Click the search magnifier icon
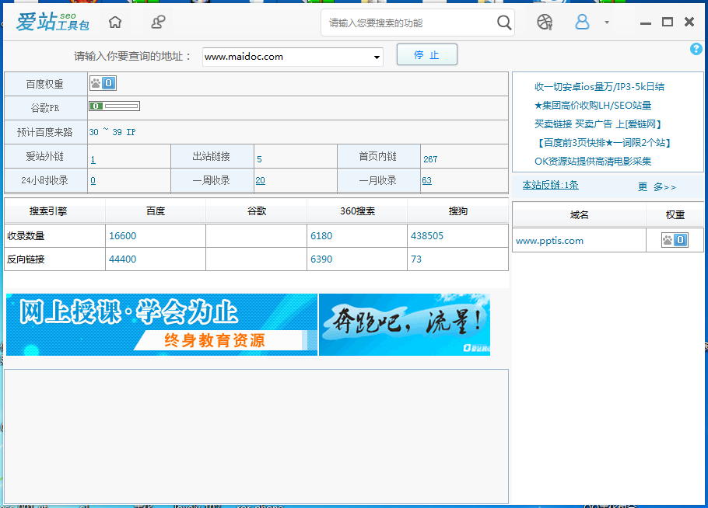708x508 pixels. click(x=504, y=22)
